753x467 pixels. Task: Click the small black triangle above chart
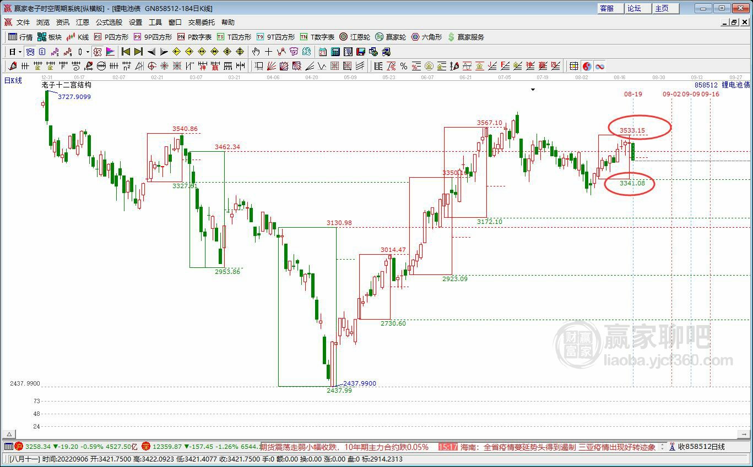coord(533,90)
